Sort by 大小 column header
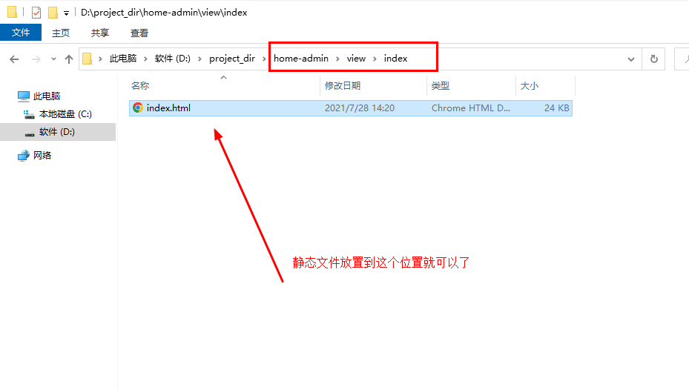The image size is (689, 390). (x=529, y=86)
